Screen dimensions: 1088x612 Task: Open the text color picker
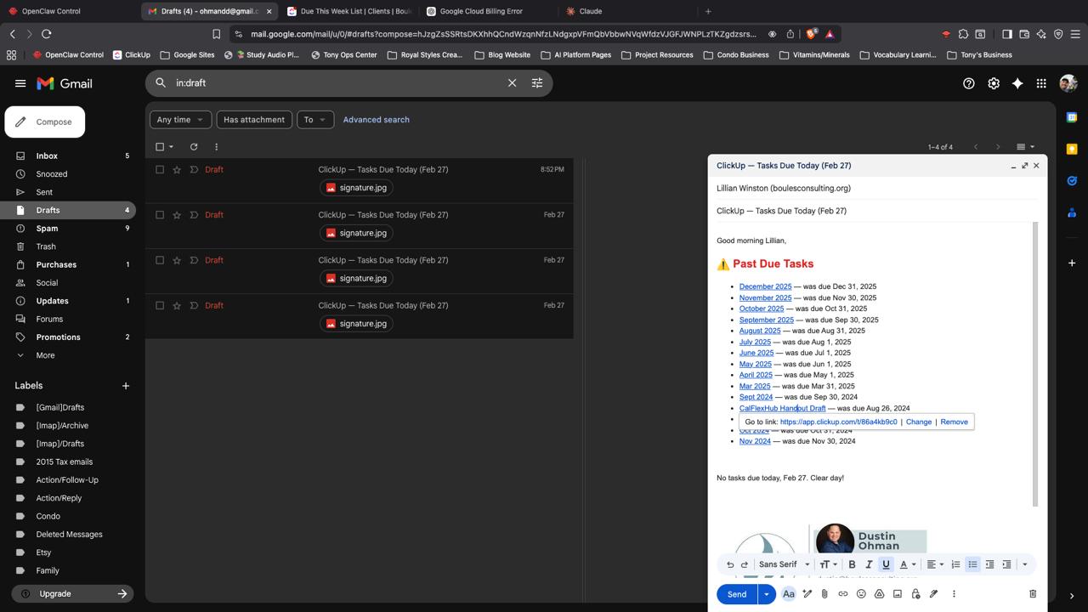coord(906,564)
